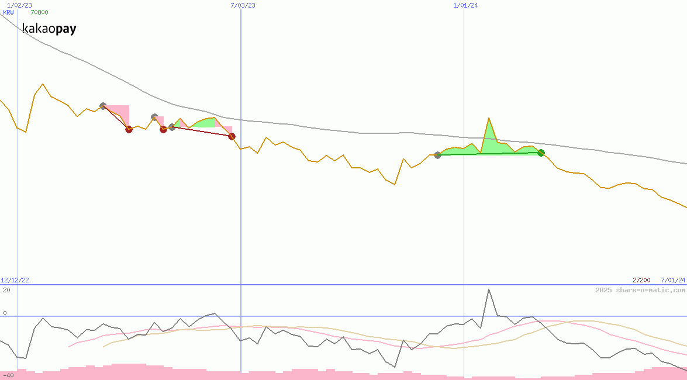This screenshot has width=687, height=380.
Task: Click the KRW currency label
Action: click(8, 12)
